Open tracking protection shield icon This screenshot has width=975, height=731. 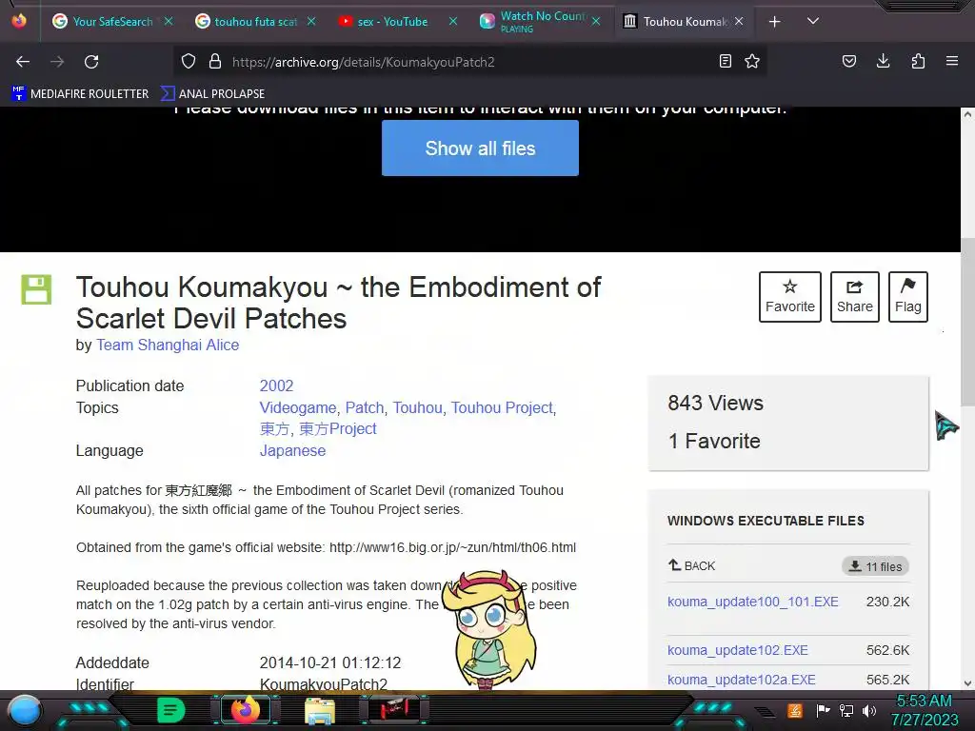pos(189,62)
